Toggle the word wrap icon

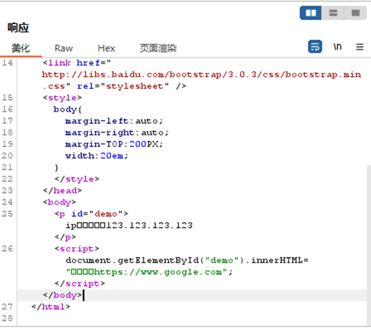314,47
